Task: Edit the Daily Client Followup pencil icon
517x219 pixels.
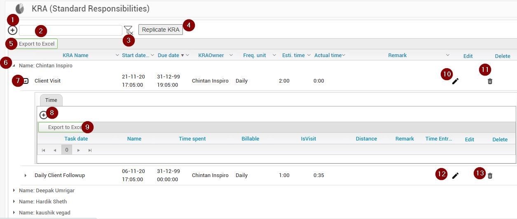Action: 455,176
